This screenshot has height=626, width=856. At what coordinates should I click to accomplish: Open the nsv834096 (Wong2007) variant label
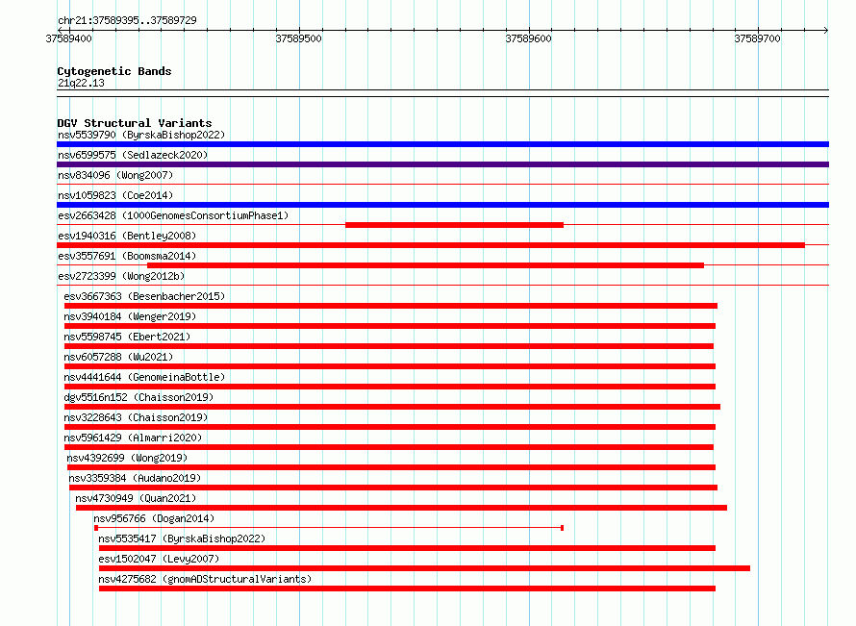pos(115,175)
